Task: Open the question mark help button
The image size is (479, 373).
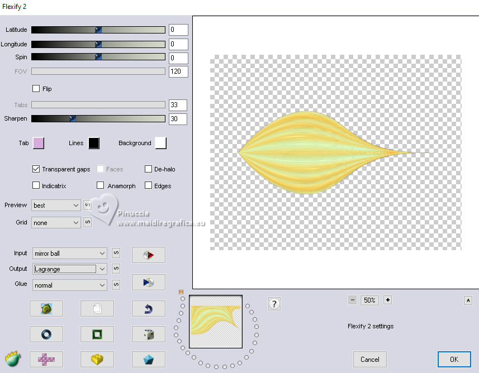Action: [x=274, y=304]
